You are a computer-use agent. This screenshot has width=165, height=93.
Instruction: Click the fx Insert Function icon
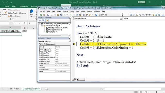(x=24, y=23)
